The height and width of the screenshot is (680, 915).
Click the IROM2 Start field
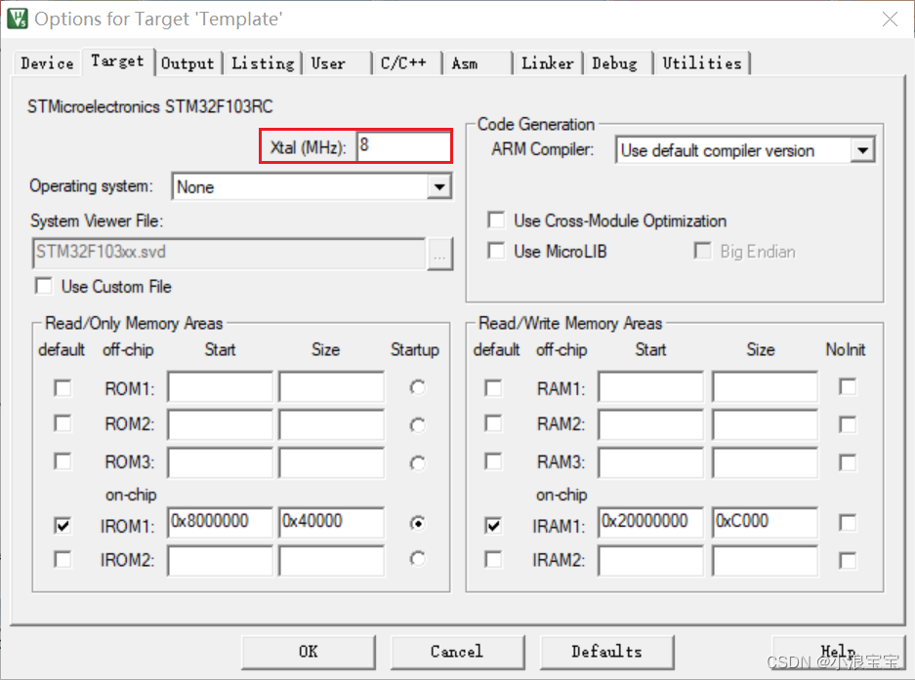tap(220, 560)
